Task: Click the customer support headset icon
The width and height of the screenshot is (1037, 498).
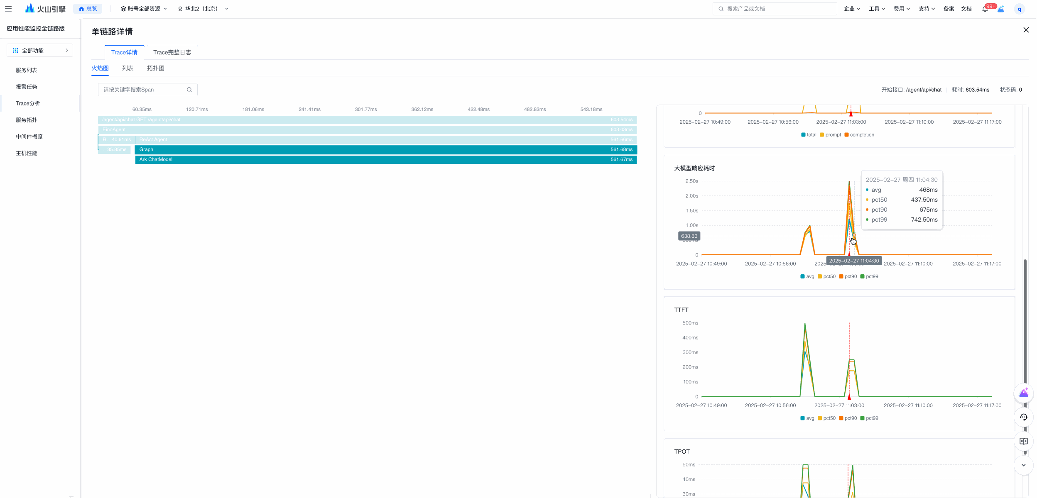Action: (x=1023, y=417)
